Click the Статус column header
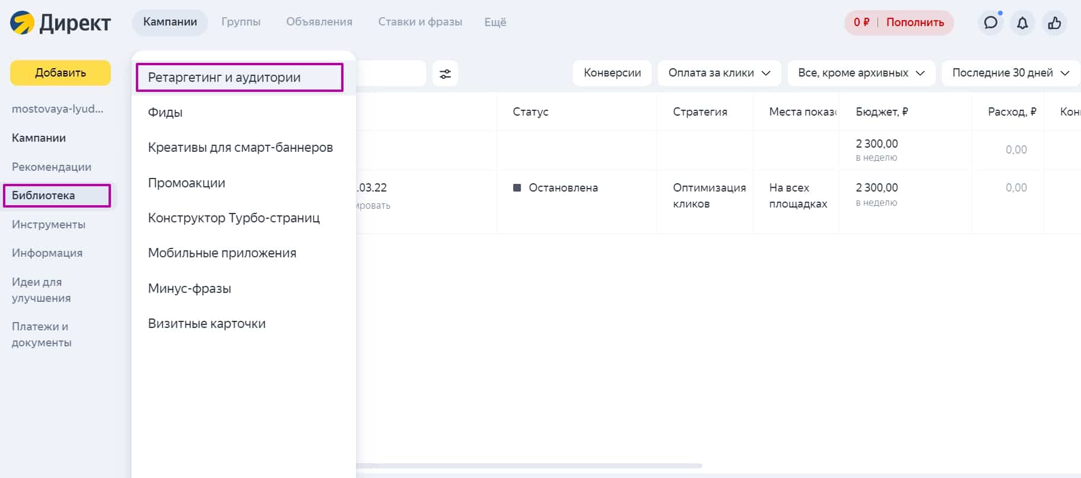The height and width of the screenshot is (478, 1081). pos(530,111)
